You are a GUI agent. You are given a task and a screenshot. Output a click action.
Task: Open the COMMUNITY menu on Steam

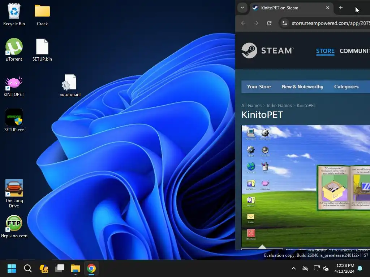355,51
